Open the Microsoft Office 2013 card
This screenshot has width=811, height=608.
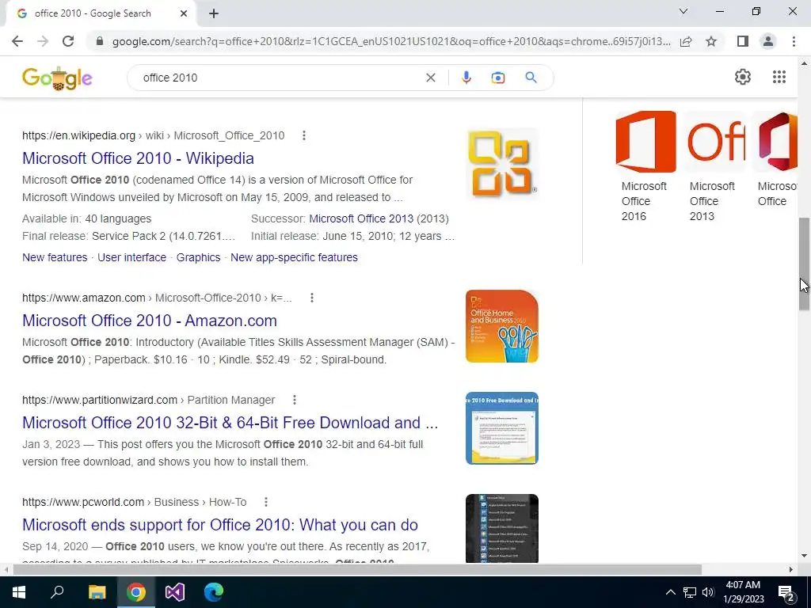coord(714,166)
